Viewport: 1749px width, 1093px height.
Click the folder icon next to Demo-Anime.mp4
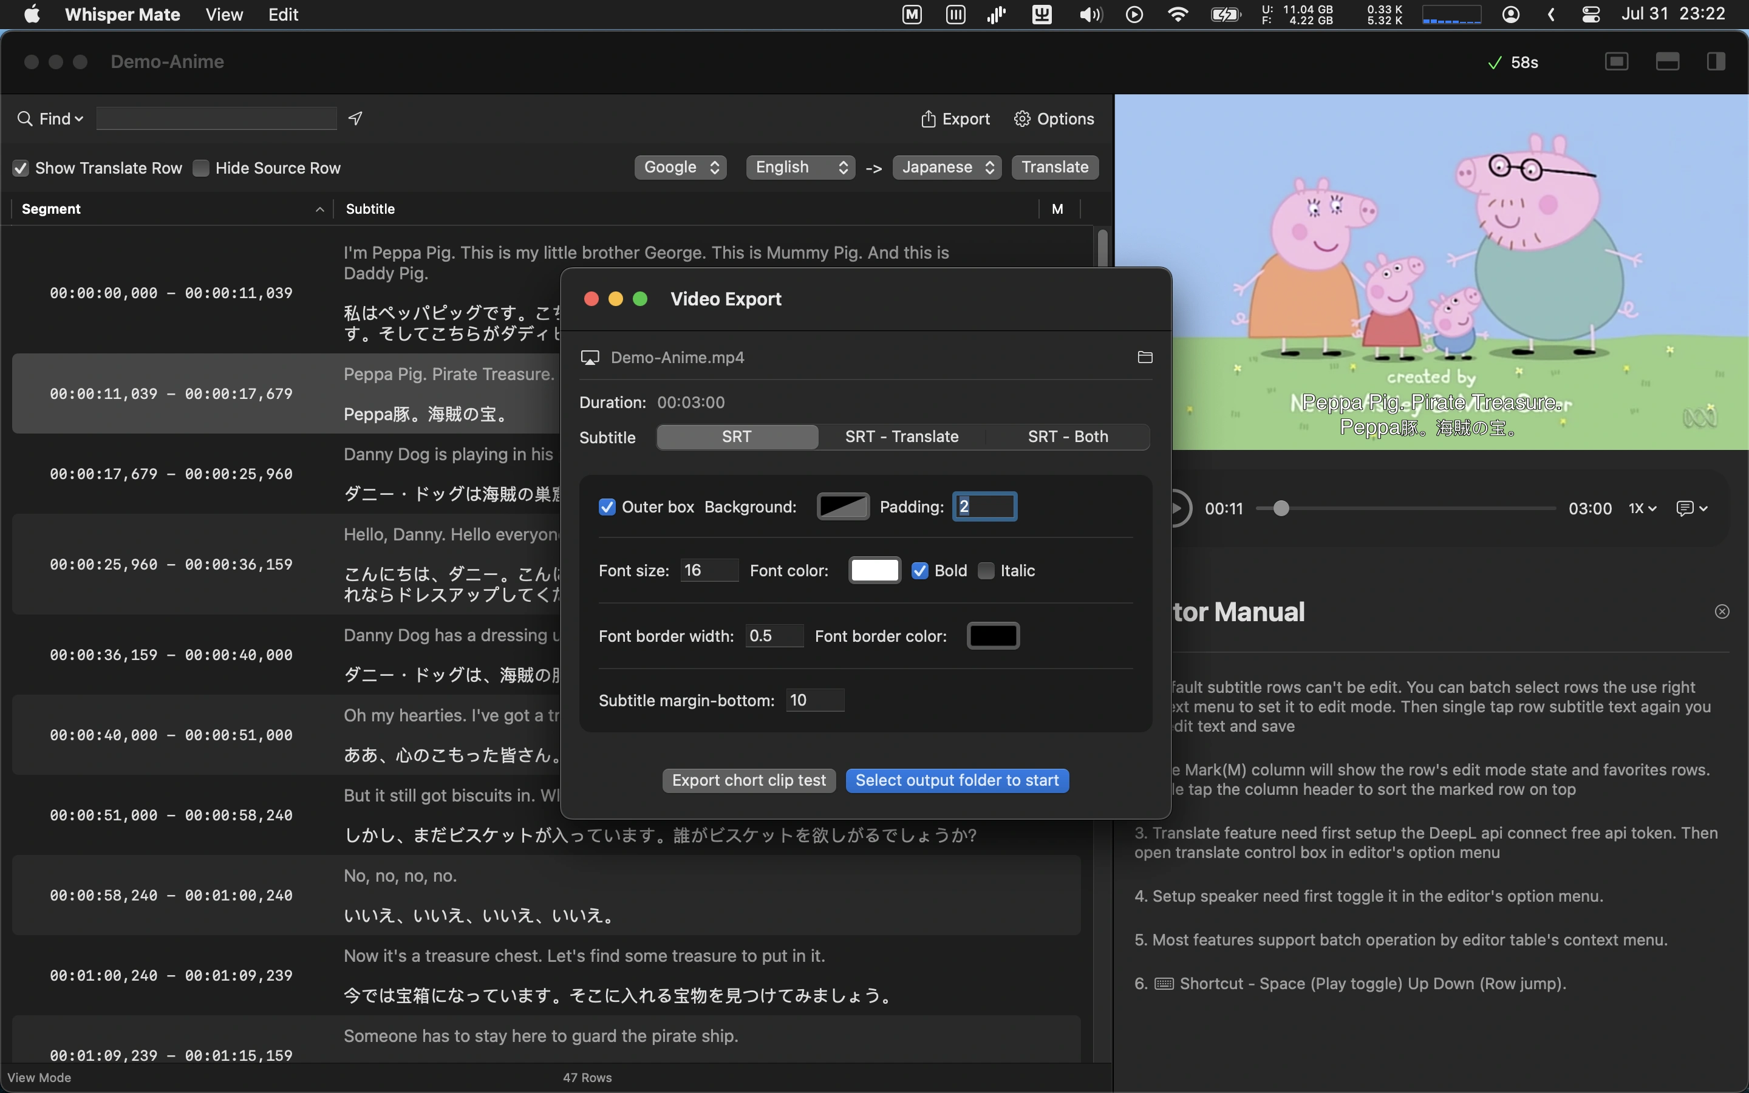point(1144,357)
